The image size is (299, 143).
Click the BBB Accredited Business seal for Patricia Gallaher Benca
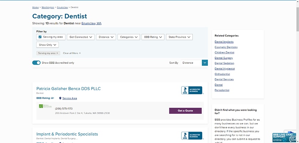pyautogui.click(x=192, y=90)
